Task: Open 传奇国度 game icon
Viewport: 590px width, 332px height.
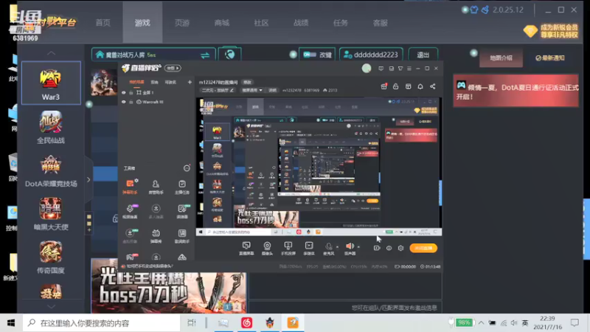Action: click(x=51, y=257)
